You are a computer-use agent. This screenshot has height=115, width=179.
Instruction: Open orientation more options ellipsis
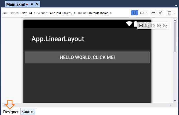click(147, 13)
